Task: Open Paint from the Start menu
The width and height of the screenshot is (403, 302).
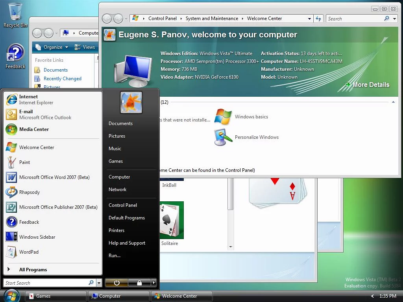Action: point(24,162)
